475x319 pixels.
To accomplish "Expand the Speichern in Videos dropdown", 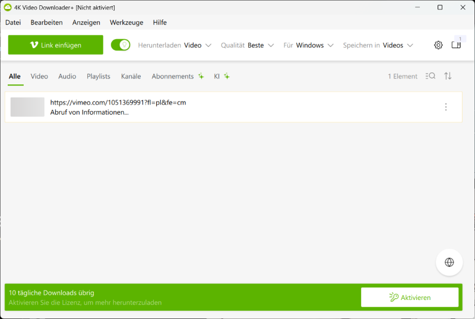I will (378, 45).
